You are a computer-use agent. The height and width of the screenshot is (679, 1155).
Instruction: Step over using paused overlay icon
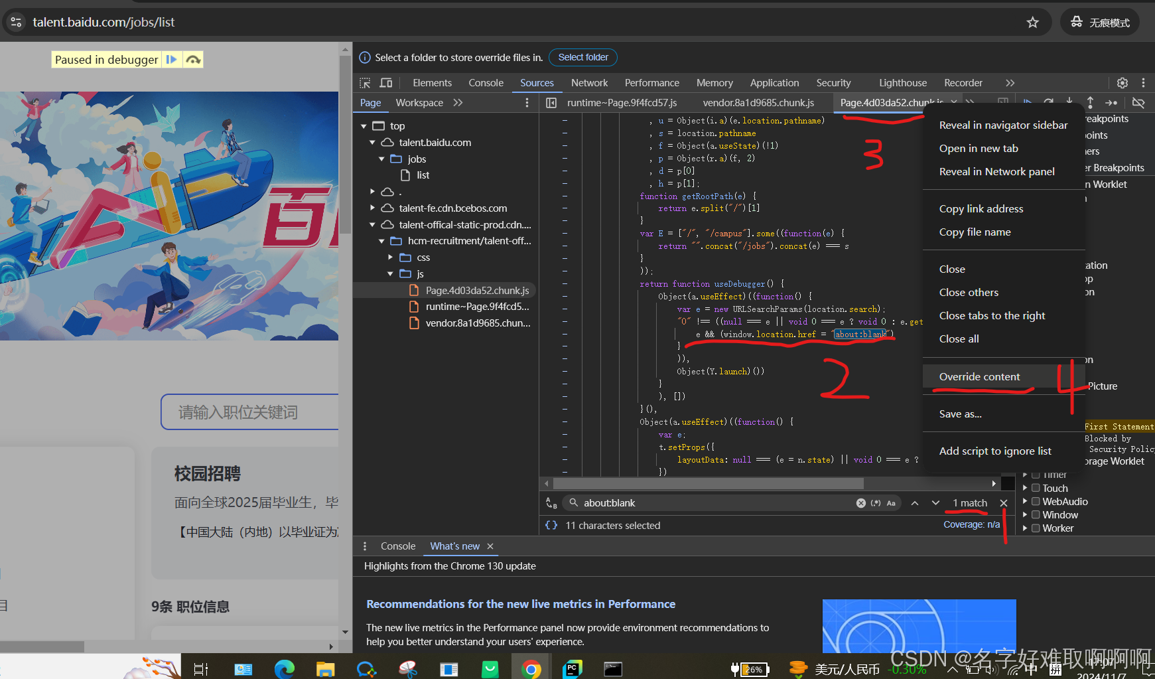tap(193, 60)
